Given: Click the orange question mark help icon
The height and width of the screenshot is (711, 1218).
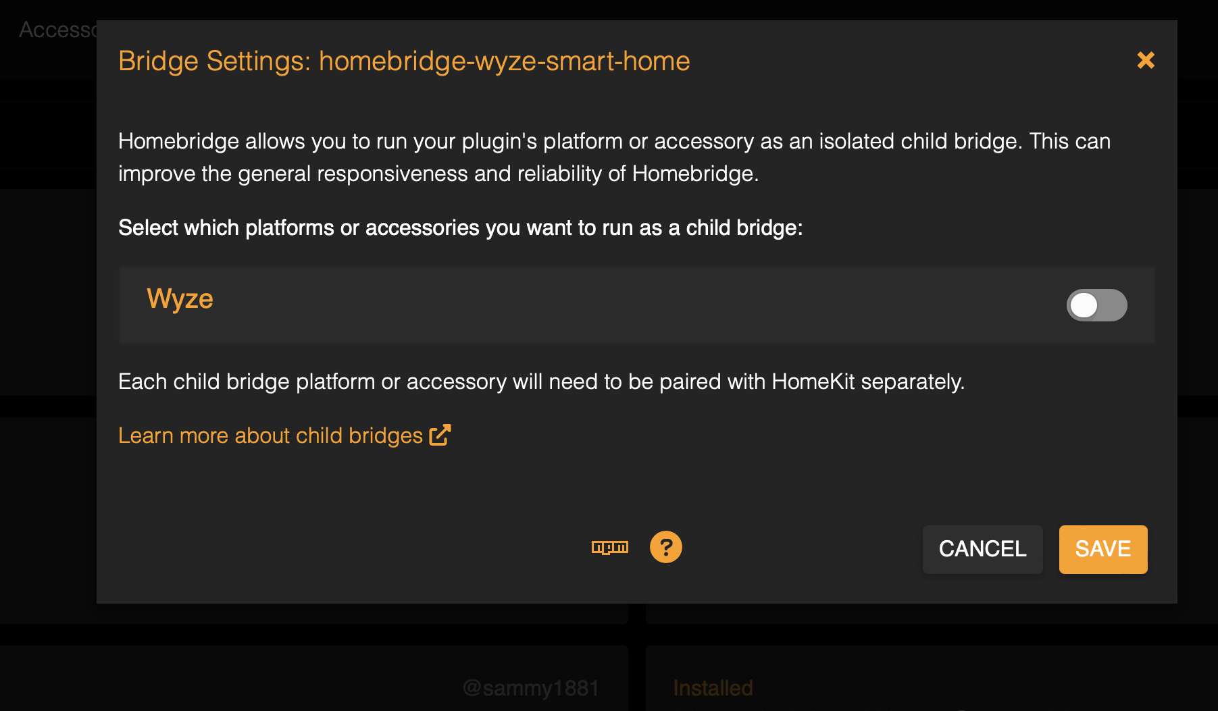Looking at the screenshot, I should click(666, 548).
